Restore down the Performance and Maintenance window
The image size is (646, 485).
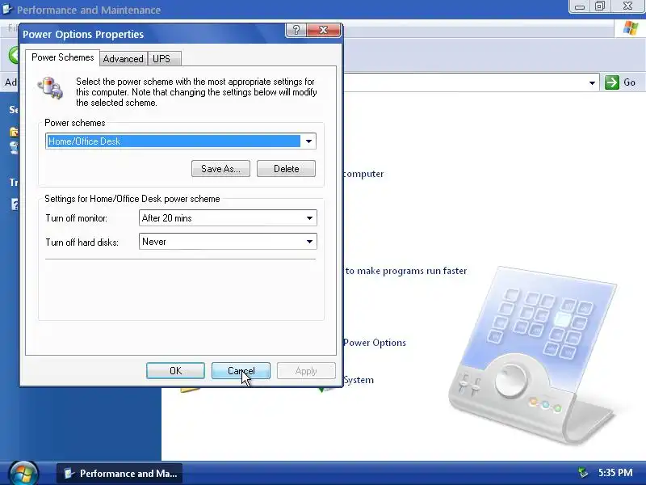[600, 6]
